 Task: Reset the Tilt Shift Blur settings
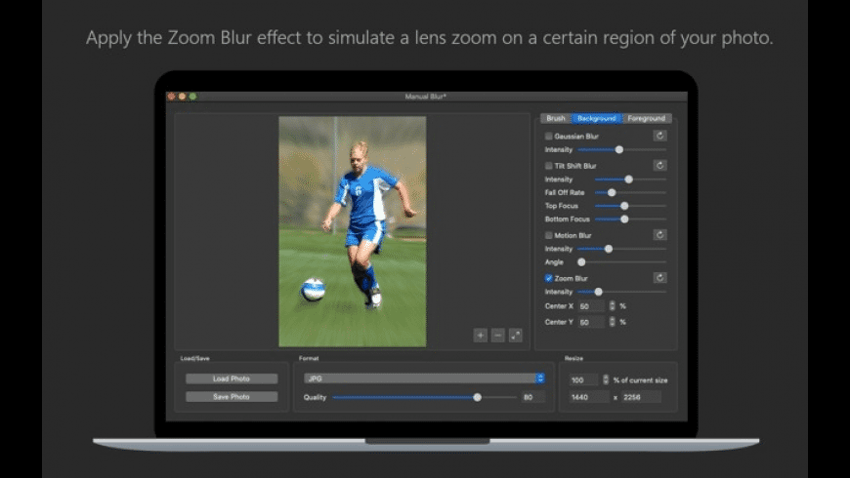coord(659,166)
